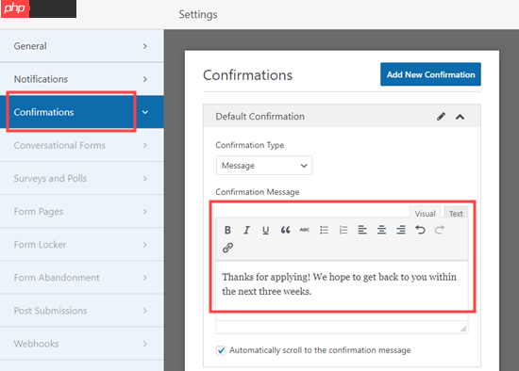Open Surveys and Polls settings
Screen dimensions: 519x371
point(82,178)
